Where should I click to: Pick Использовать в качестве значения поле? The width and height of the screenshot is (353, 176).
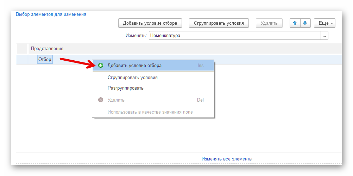pos(153,112)
